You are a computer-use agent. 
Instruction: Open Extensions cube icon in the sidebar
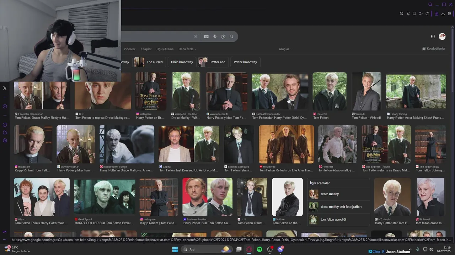[5, 132]
